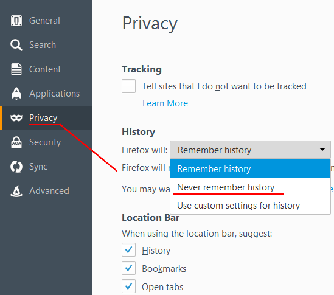Click the Security padlock icon
334x295 pixels.
click(x=16, y=142)
